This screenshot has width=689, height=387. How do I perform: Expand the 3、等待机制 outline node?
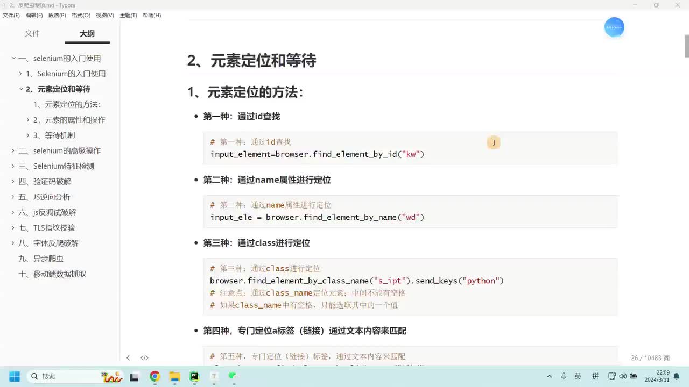(x=28, y=135)
